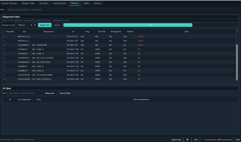Switch to the Fault Recorder tab

[x=60, y=3]
